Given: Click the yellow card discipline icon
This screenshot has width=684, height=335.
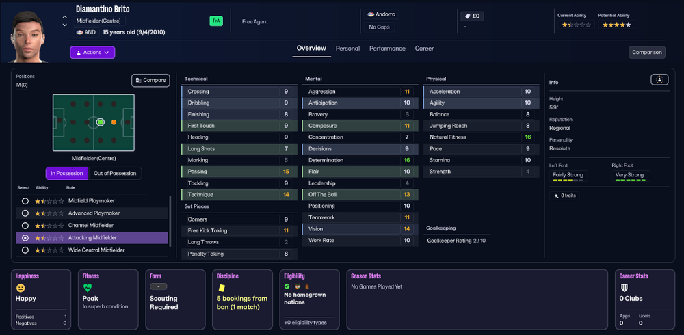Looking at the screenshot, I should [222, 288].
